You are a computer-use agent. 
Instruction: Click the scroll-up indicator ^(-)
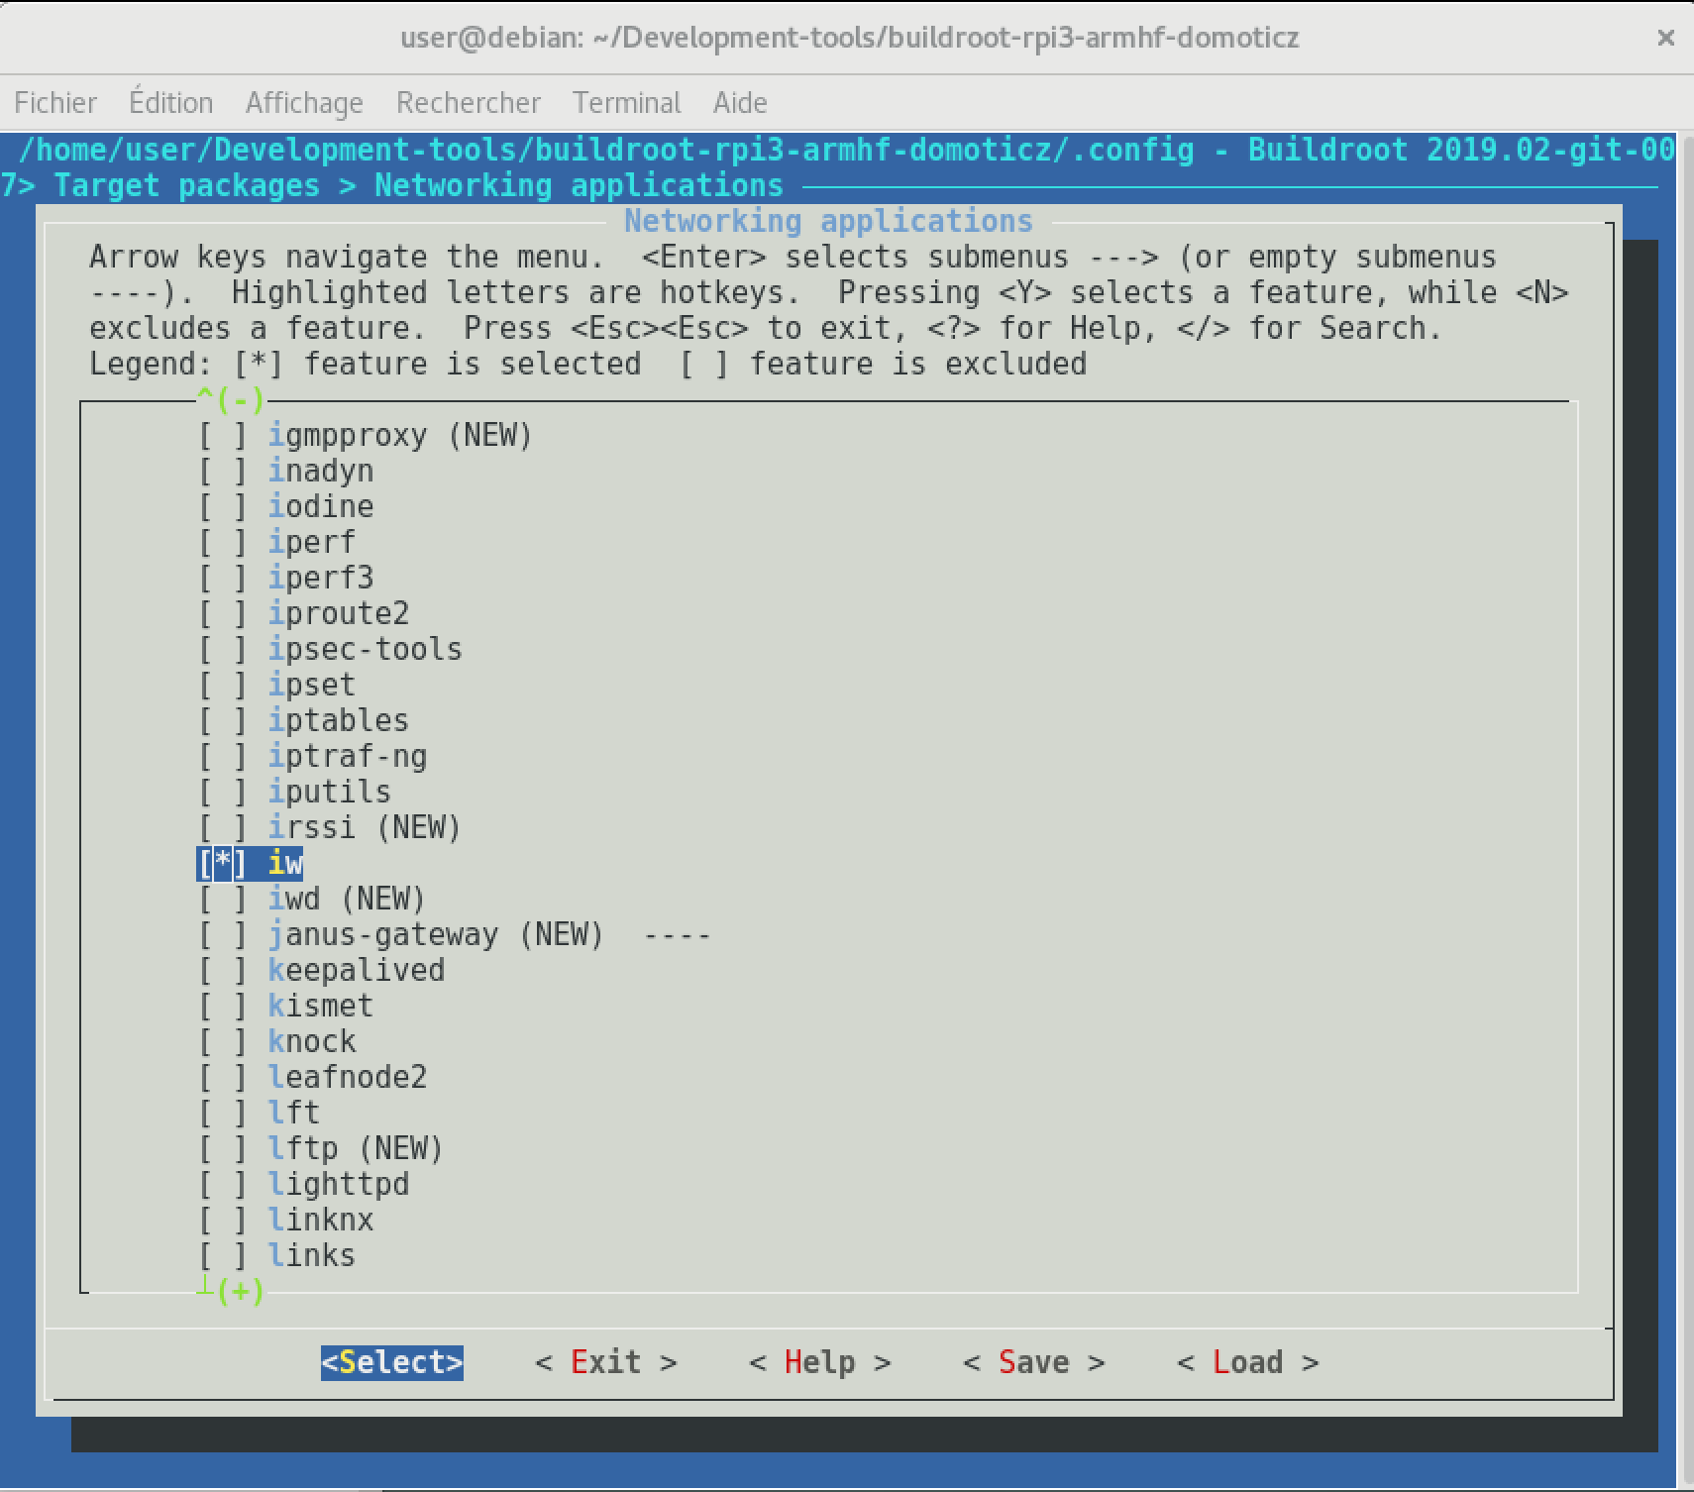[231, 400]
